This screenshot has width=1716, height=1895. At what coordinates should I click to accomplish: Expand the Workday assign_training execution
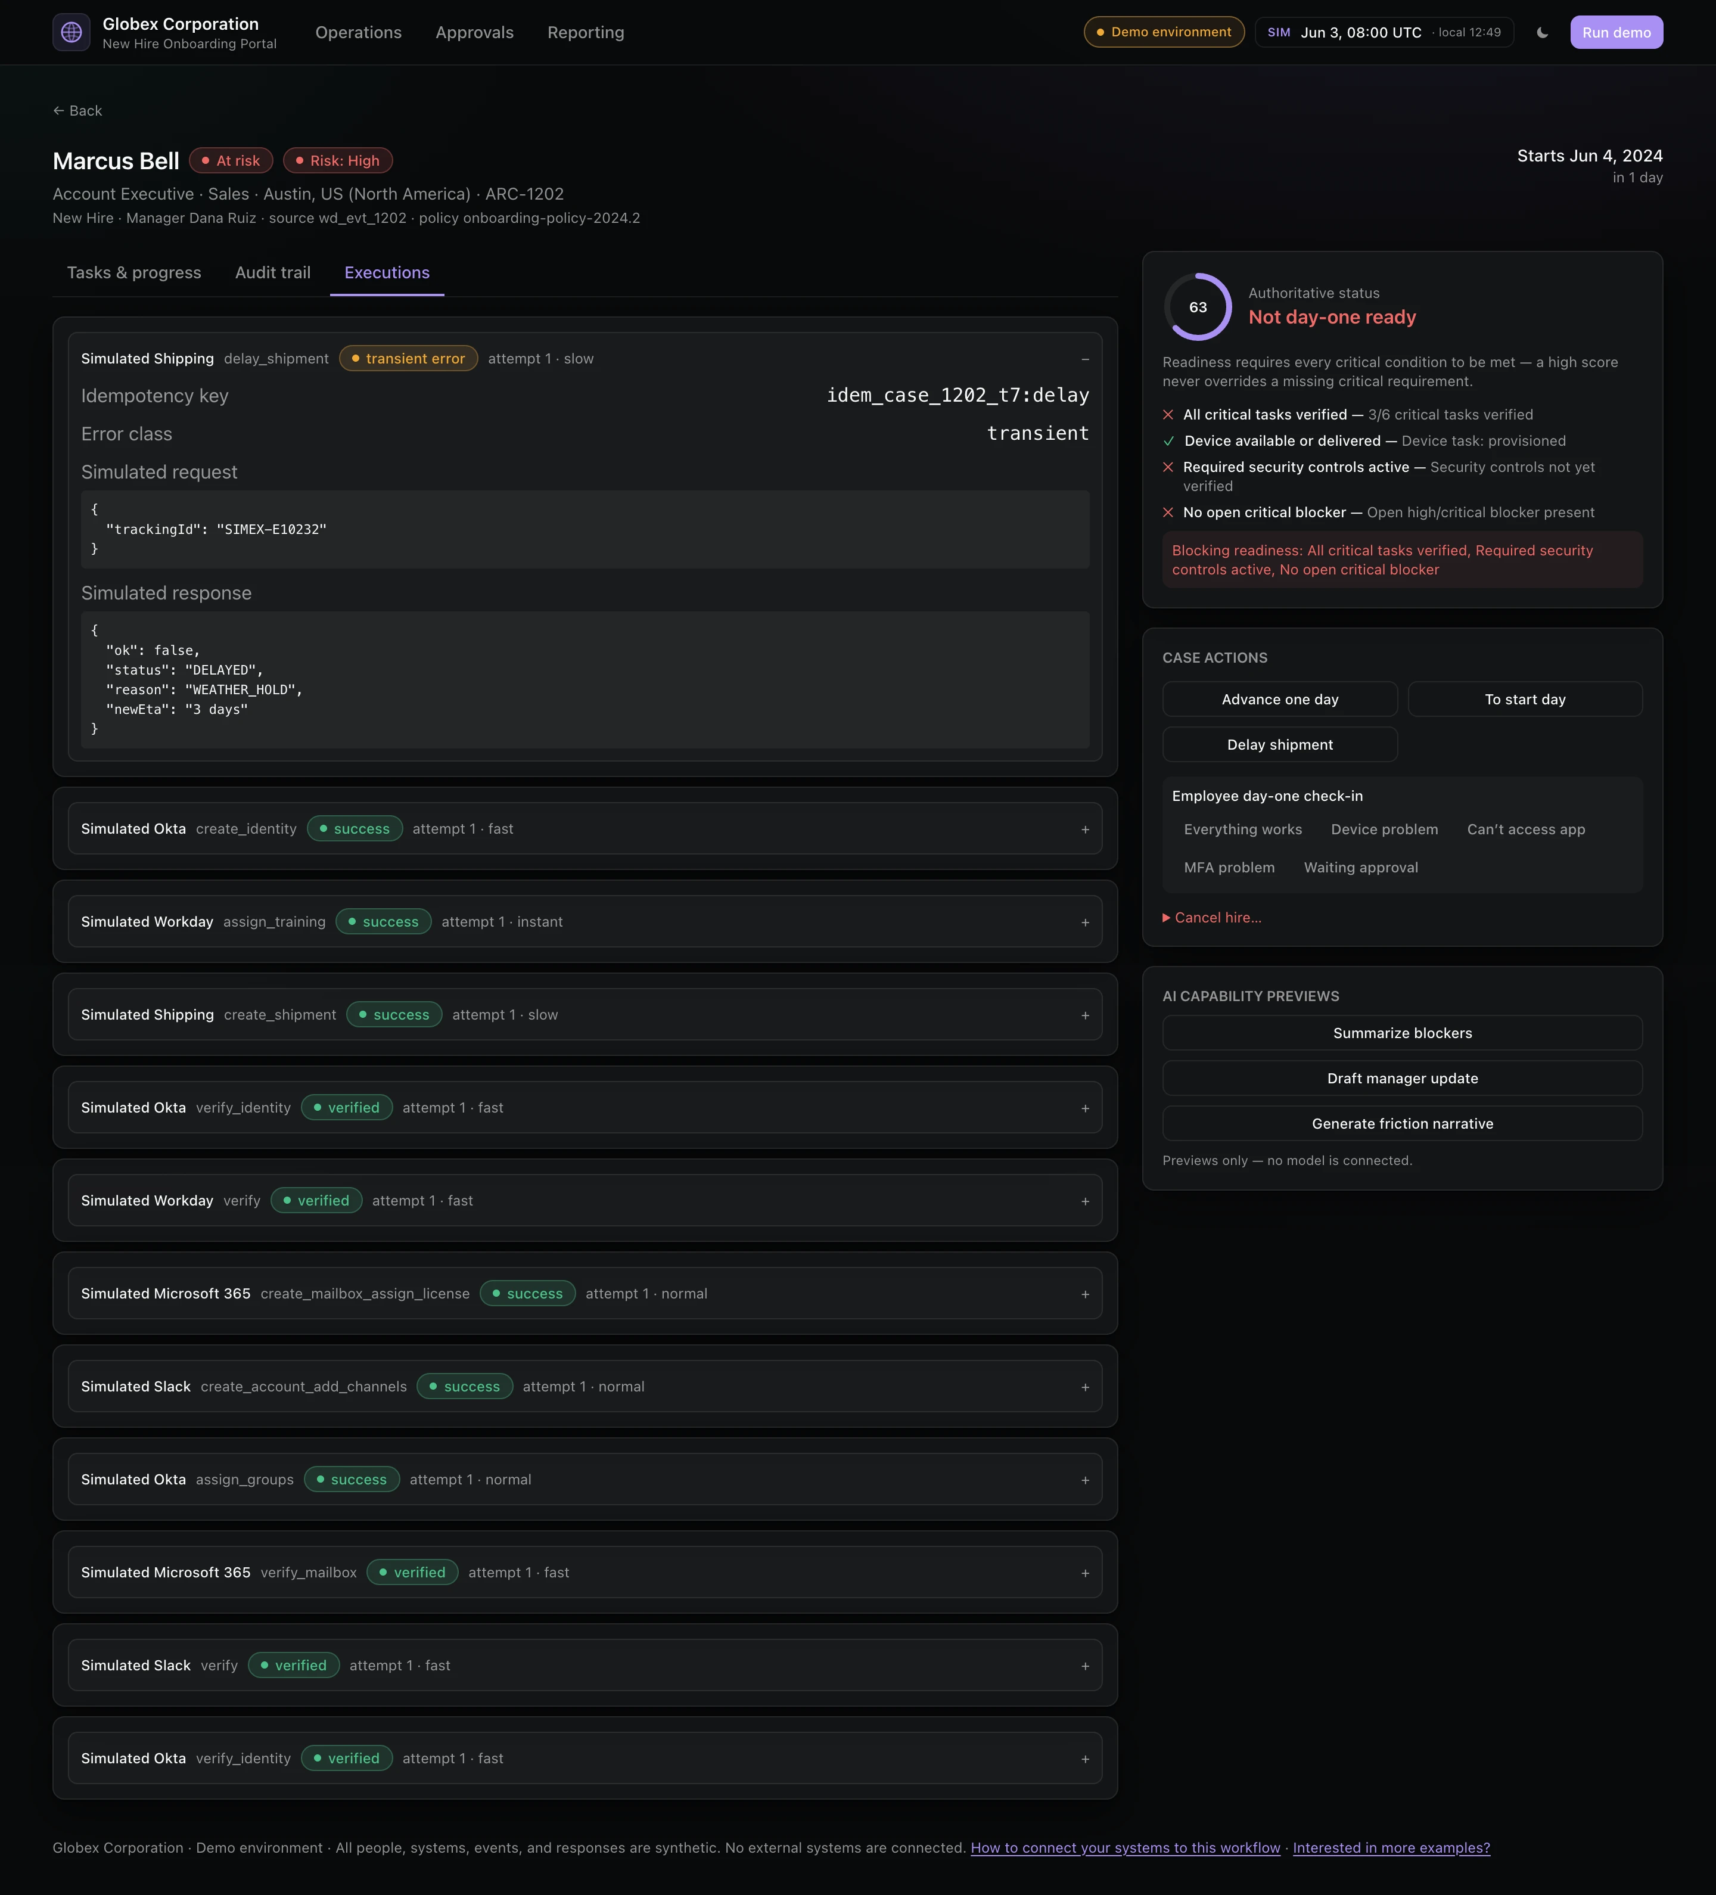(585, 921)
